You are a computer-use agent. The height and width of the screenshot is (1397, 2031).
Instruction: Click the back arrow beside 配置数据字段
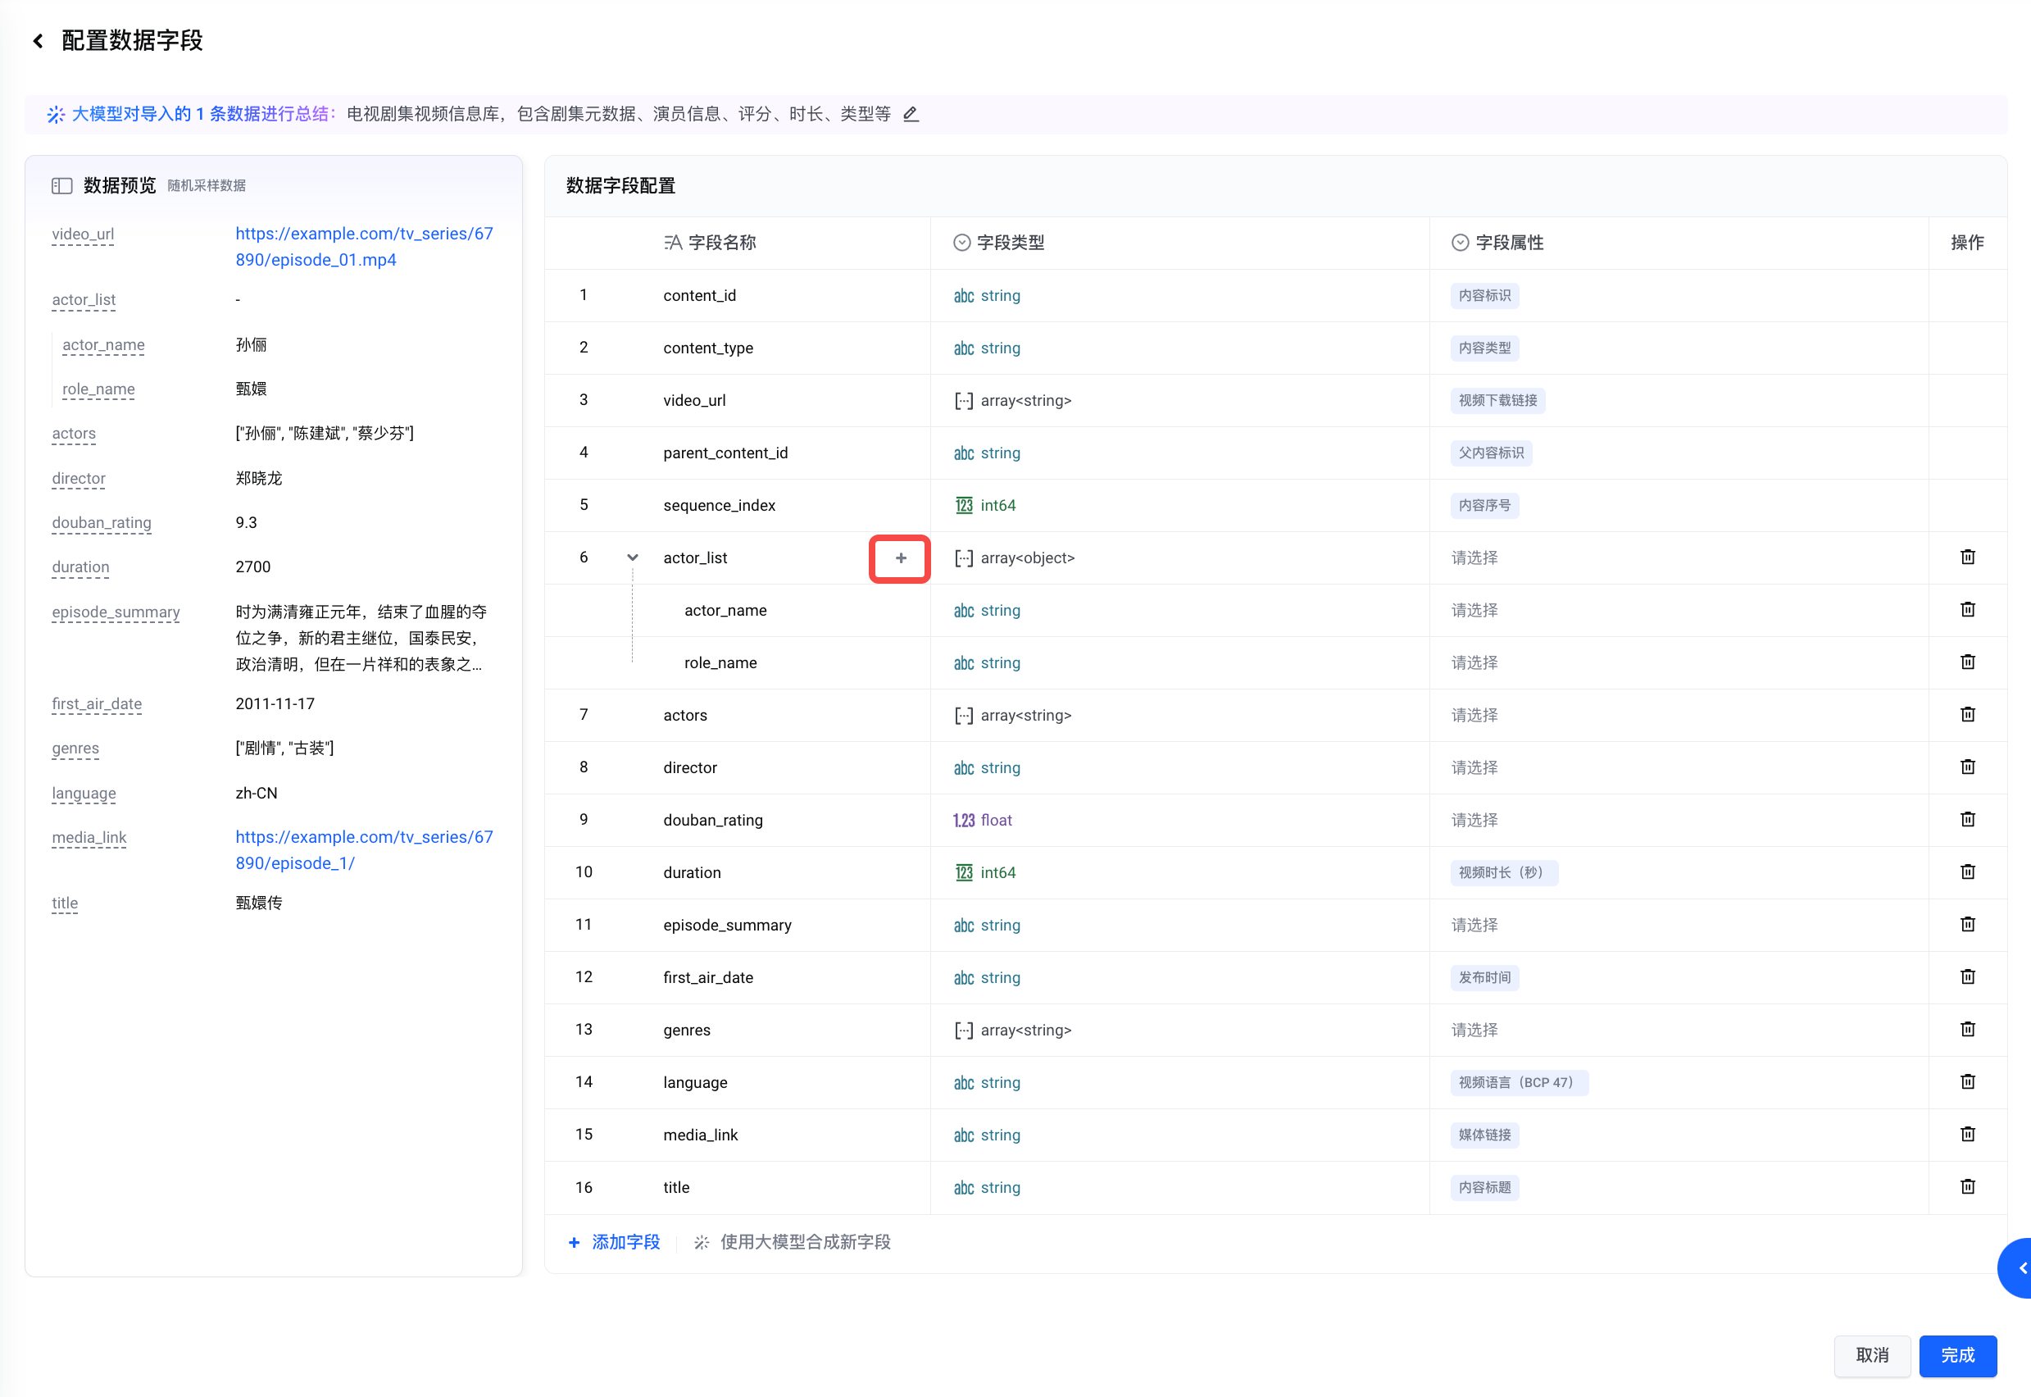pyautogui.click(x=38, y=41)
